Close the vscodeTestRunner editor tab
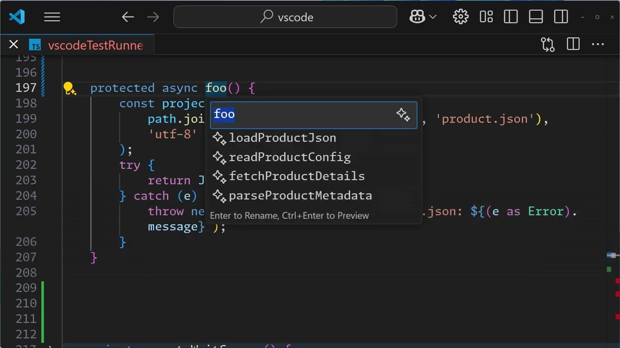 tap(14, 45)
